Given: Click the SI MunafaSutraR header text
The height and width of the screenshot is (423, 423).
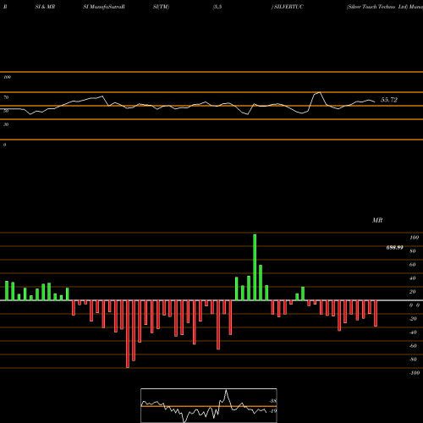Looking at the screenshot, I should (104, 7).
